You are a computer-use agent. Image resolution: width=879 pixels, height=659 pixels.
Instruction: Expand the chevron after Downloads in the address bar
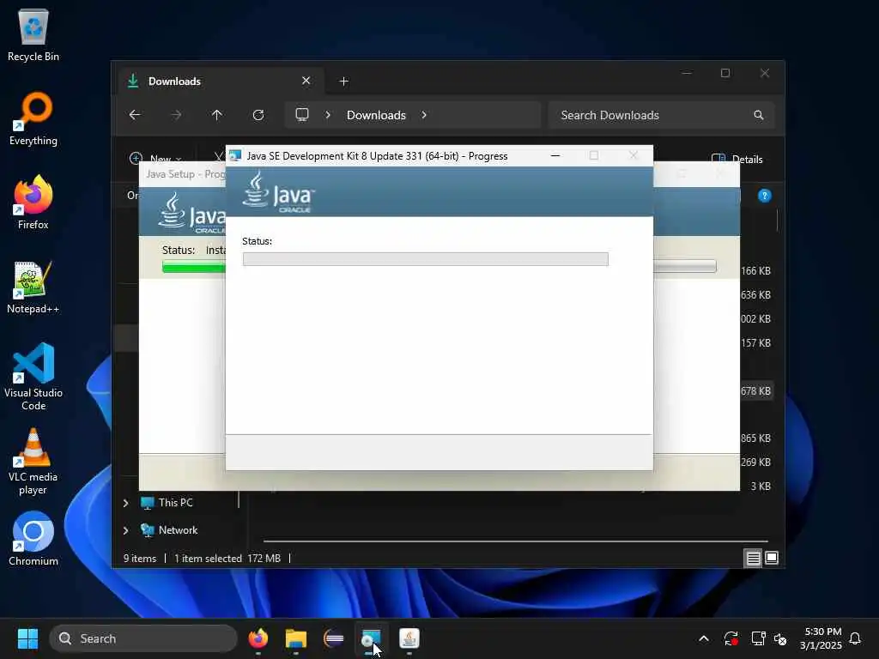424,115
